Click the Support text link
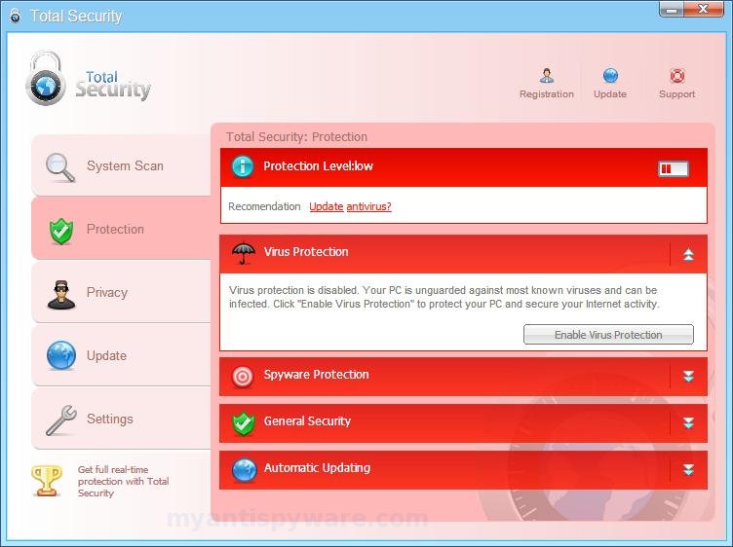The height and width of the screenshot is (547, 733). tap(676, 93)
